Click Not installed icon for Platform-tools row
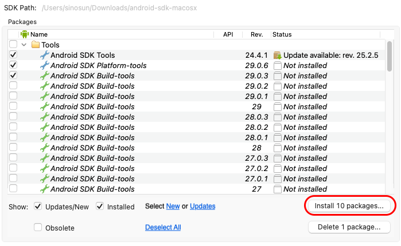 coord(278,66)
